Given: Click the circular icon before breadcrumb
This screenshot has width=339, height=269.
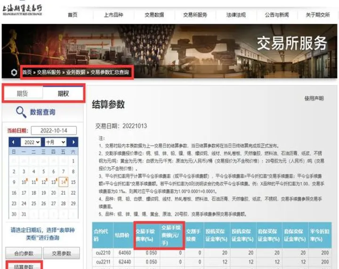Looking at the screenshot, I should point(14,72).
